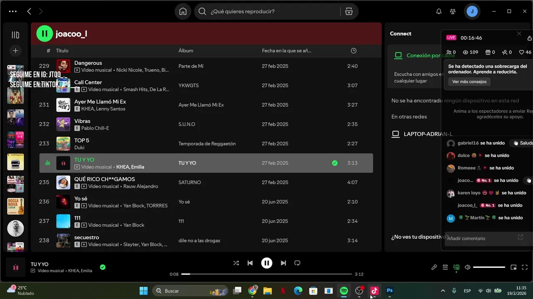Open the Windows Start menu

(143, 291)
